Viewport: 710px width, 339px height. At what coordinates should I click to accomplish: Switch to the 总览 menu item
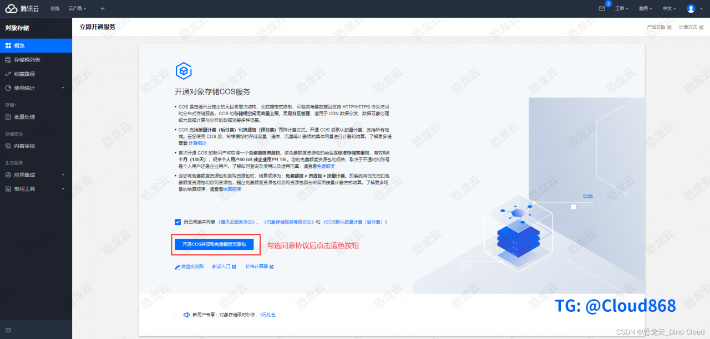[54, 8]
